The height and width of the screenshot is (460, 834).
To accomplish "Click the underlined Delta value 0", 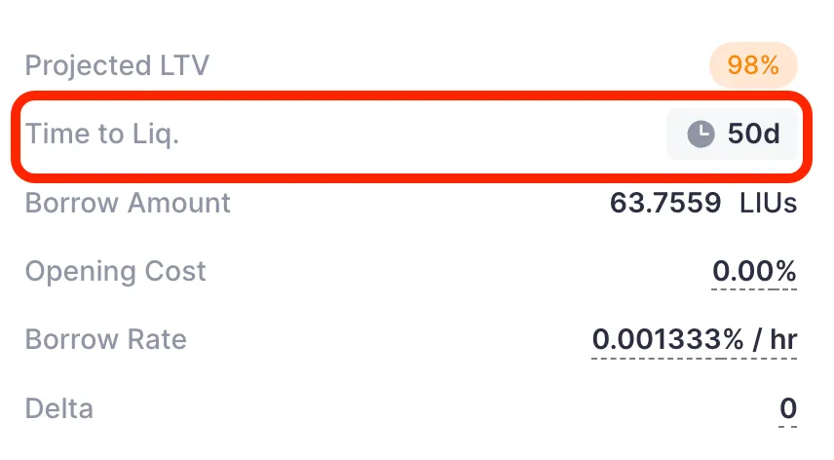I will (788, 408).
